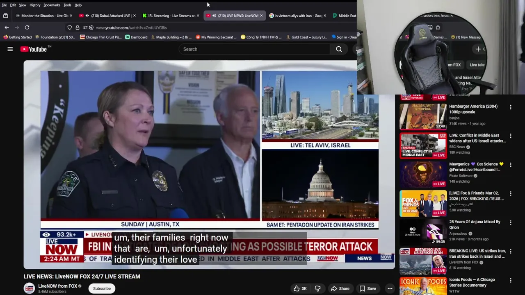This screenshot has height=295, width=525.
Task: Open Hamburger America (2004) video thumbnail
Action: pos(423,116)
